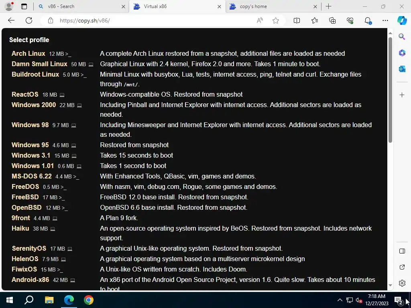Boot Windows 3.1 profile
The height and width of the screenshot is (308, 411).
[x=31, y=155]
